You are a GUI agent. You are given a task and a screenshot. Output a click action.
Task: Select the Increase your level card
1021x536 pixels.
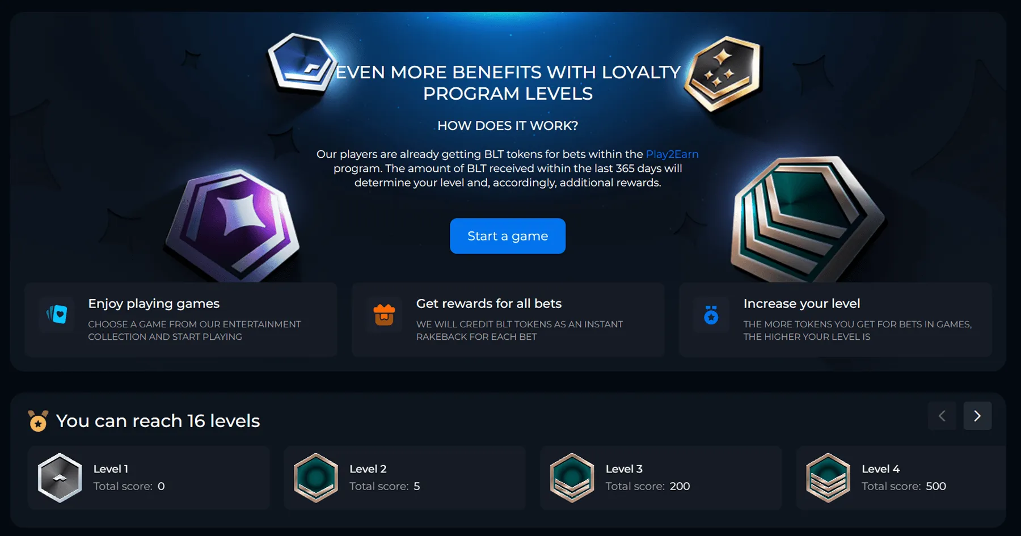[x=835, y=319]
